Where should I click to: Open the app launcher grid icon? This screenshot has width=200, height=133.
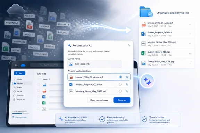tap(16, 65)
